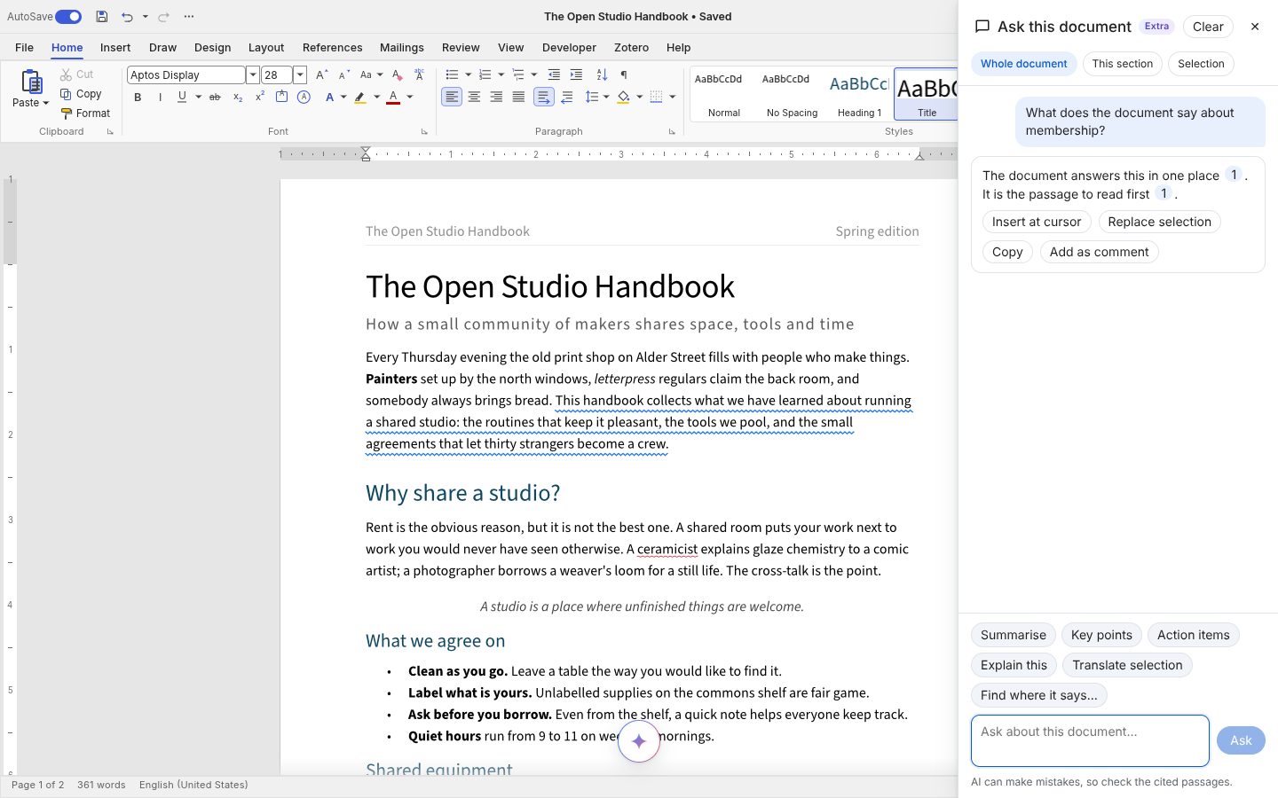Viewport: 1278px width, 798px height.
Task: Open the Zotero tab
Action: point(631,48)
